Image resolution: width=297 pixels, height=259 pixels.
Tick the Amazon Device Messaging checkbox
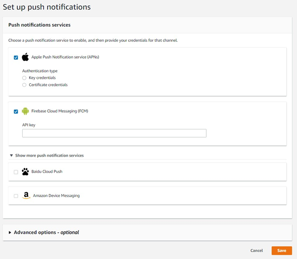(16, 196)
